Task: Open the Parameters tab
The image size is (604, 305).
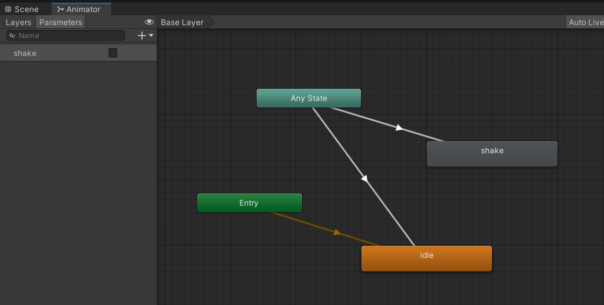Action: coord(60,22)
